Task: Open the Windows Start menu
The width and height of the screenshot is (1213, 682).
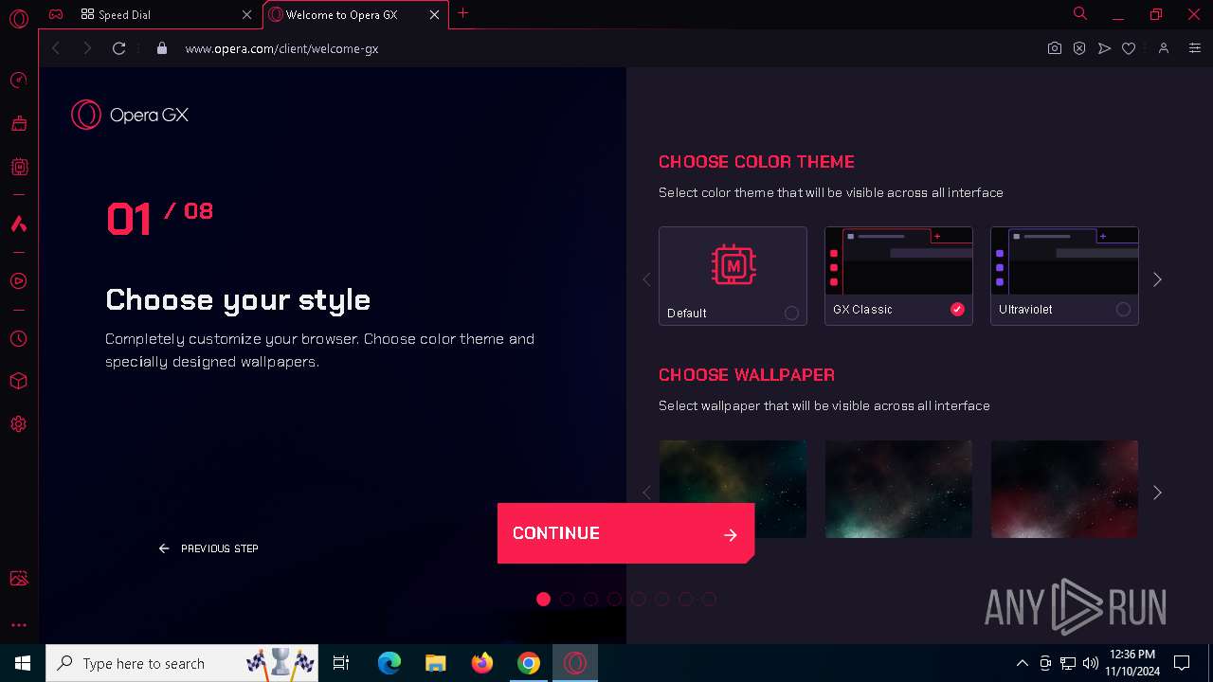Action: pos(23,663)
